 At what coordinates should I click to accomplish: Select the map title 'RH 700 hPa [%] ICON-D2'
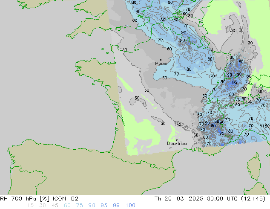39,199
